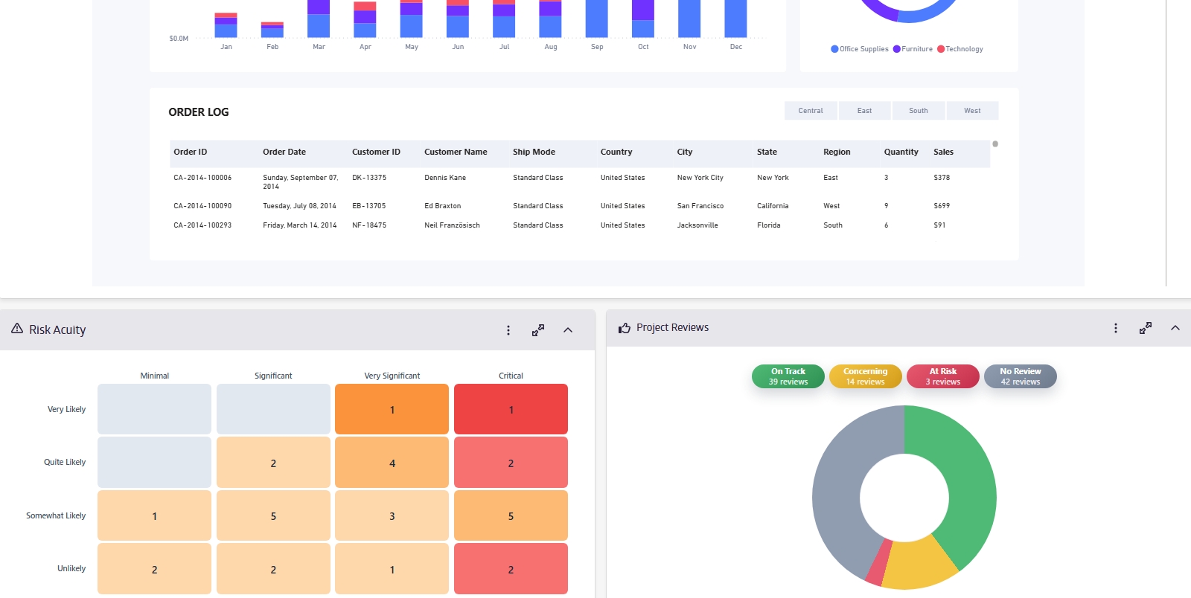Image resolution: width=1191 pixels, height=598 pixels.
Task: Open Project Reviews kebab menu
Action: point(1116,328)
